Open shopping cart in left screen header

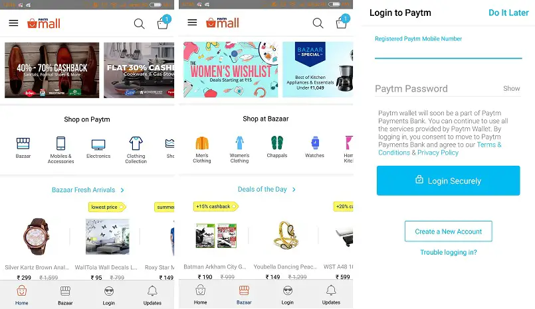[163, 23]
